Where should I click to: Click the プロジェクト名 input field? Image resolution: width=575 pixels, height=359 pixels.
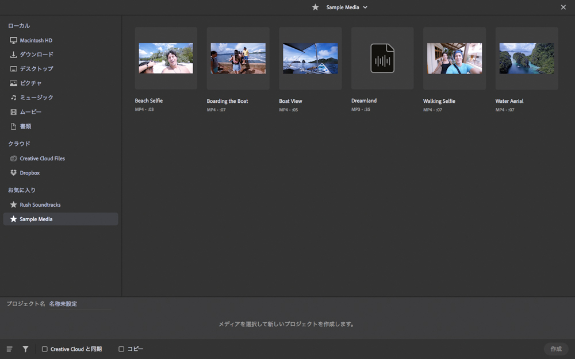(80, 304)
